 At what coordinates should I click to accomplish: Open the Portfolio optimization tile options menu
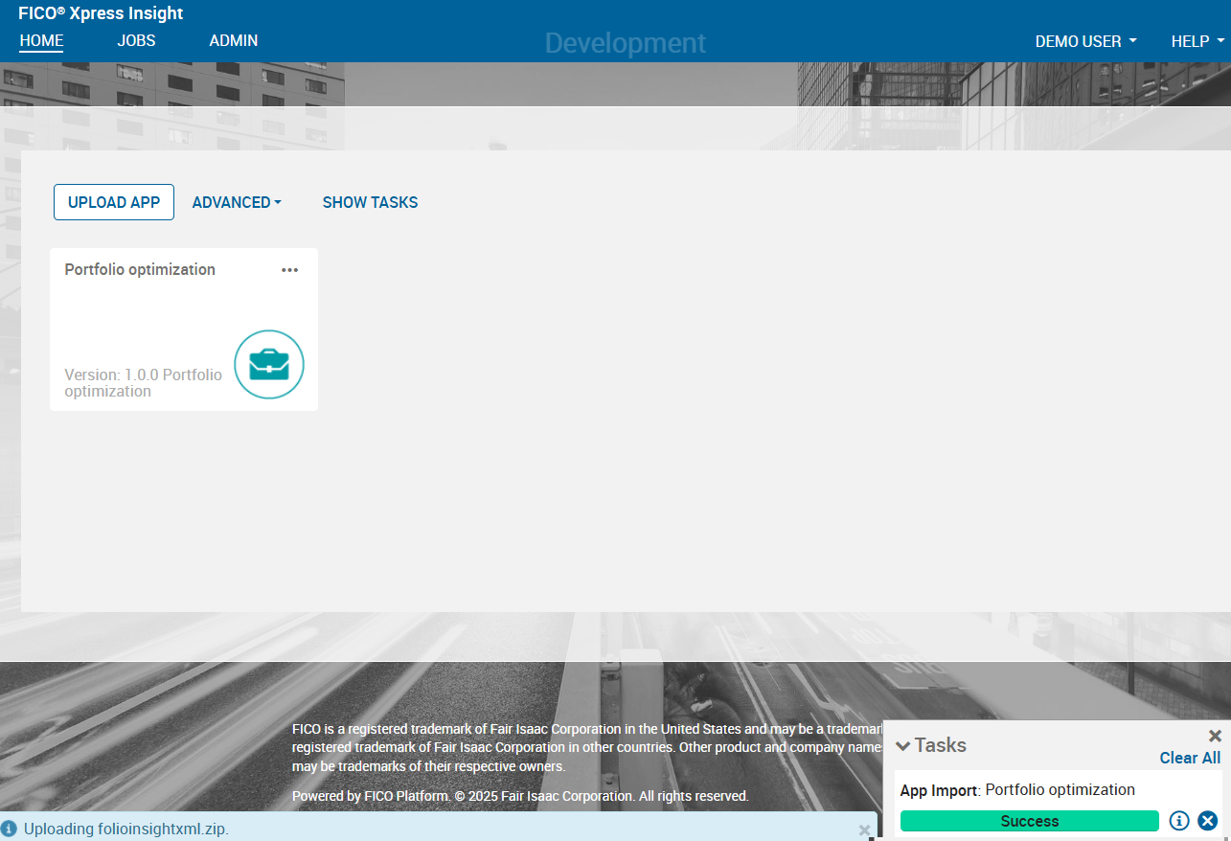click(x=289, y=270)
